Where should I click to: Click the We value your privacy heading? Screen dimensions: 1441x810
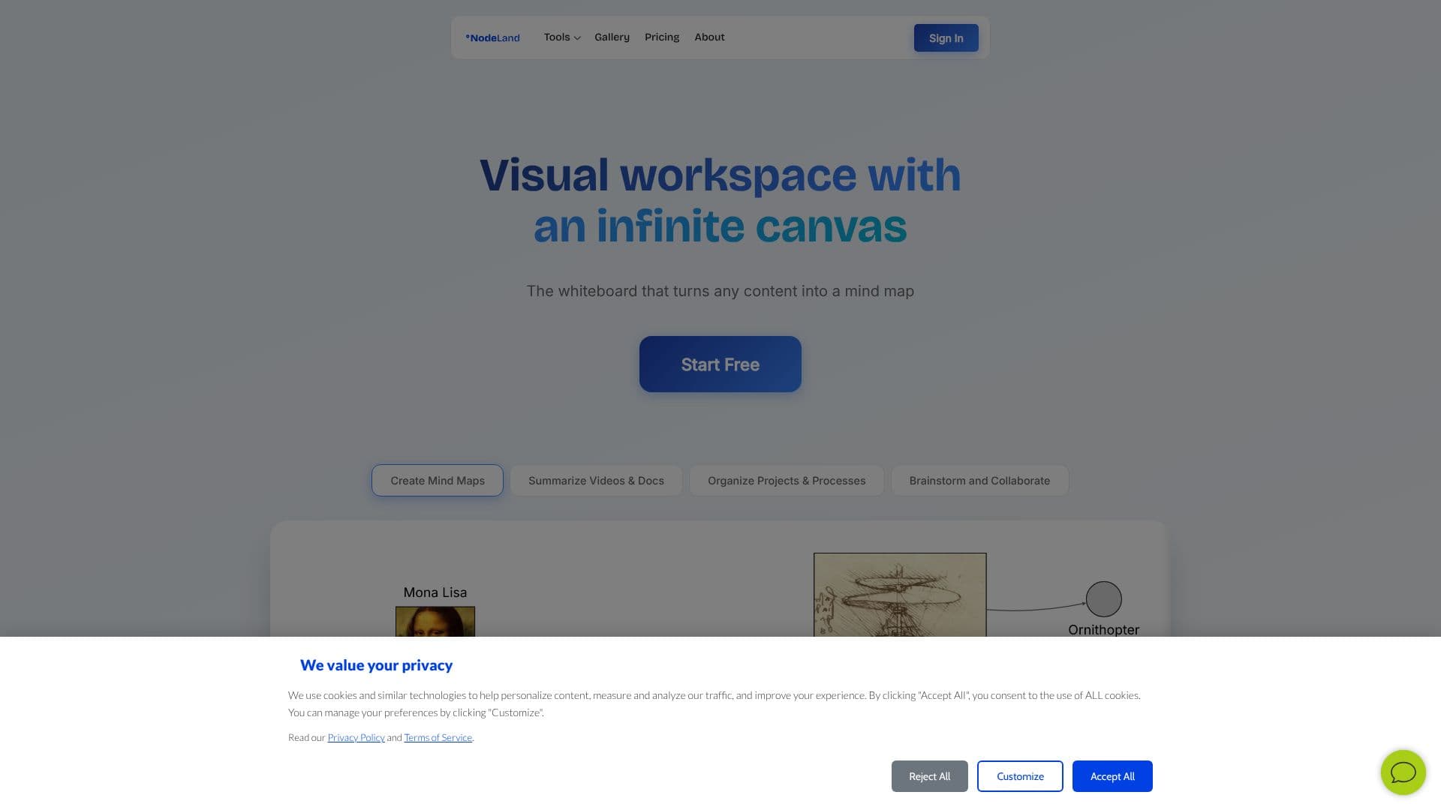(376, 665)
